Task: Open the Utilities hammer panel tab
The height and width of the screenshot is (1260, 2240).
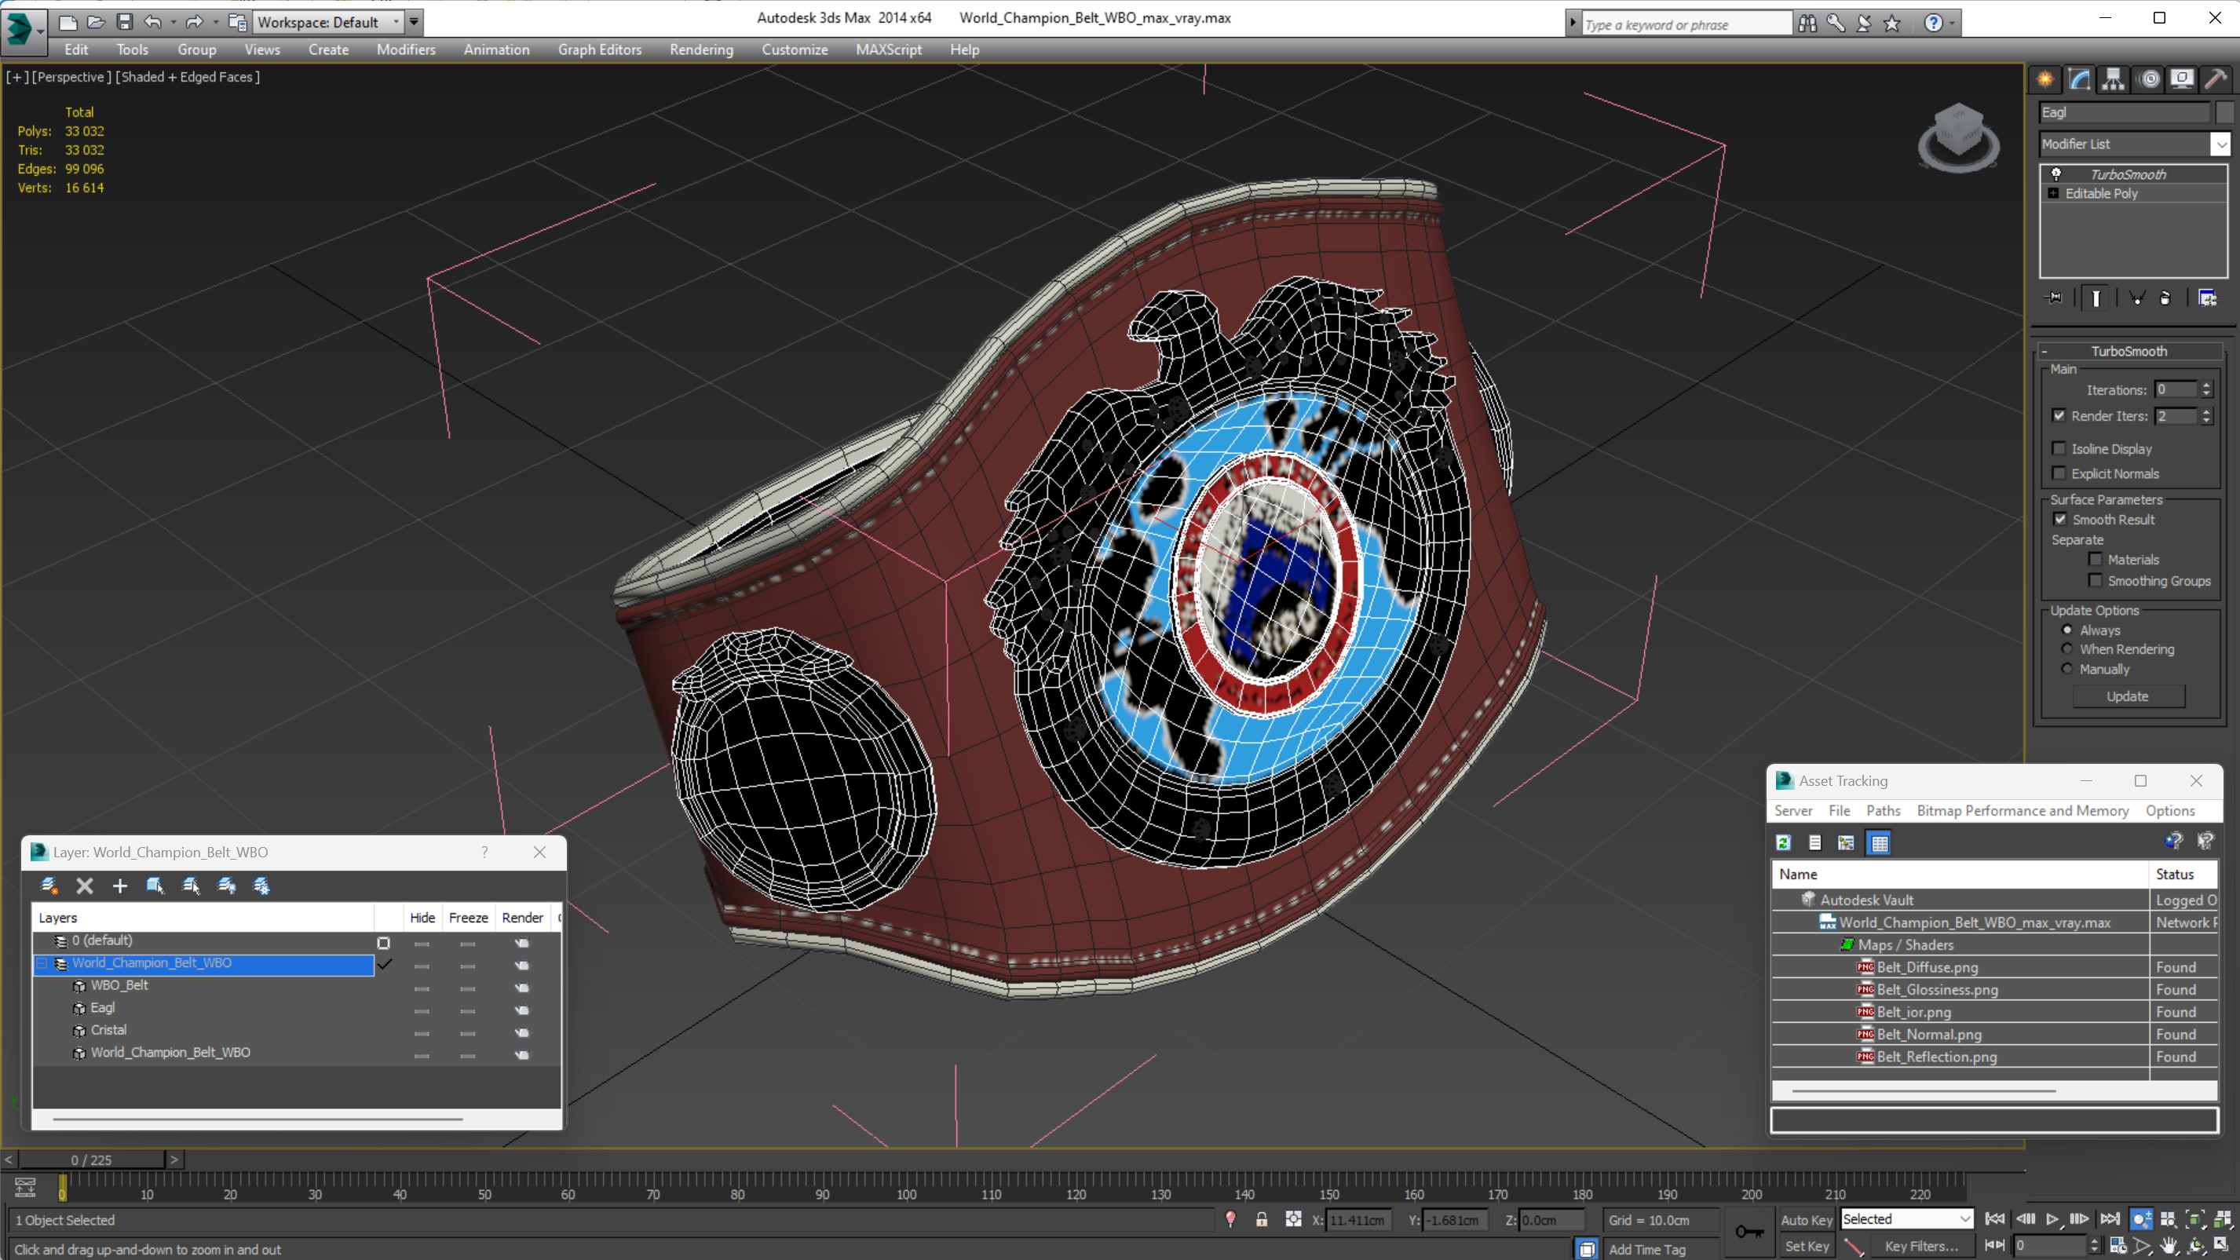Action: [2216, 80]
